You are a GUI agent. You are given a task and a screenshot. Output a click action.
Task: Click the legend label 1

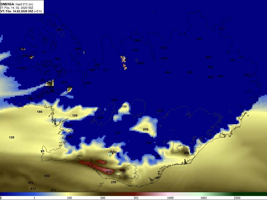click(34, 198)
